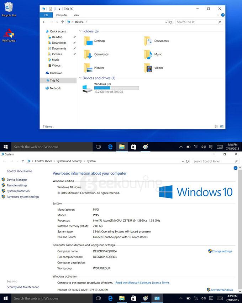Image resolution: width=242 pixels, height=303 pixels.
Task: Open File Explorer from lower taskbar
Action: (122, 298)
